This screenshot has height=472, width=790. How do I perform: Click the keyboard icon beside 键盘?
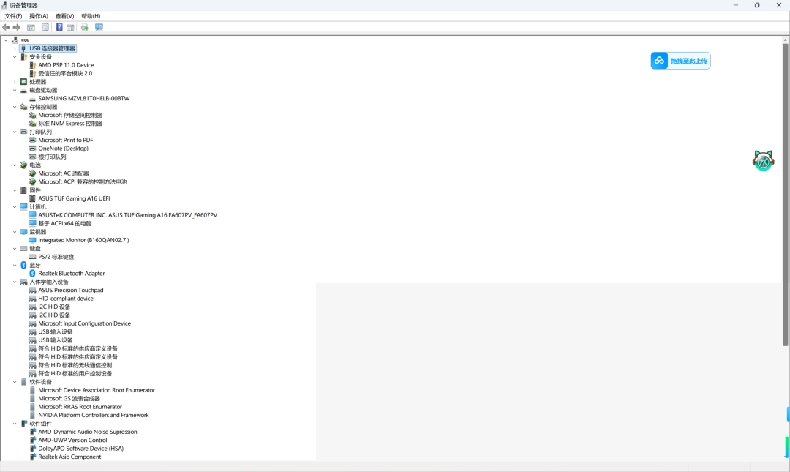23,249
